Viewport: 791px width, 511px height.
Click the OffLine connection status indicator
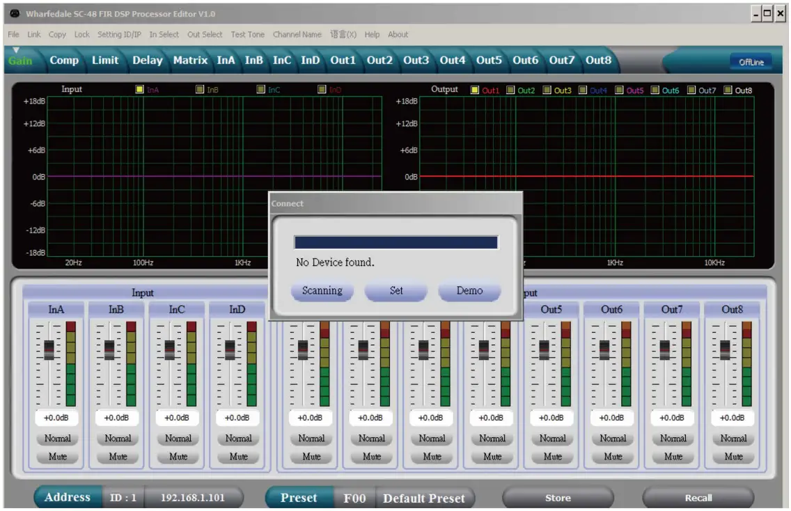pyautogui.click(x=751, y=62)
